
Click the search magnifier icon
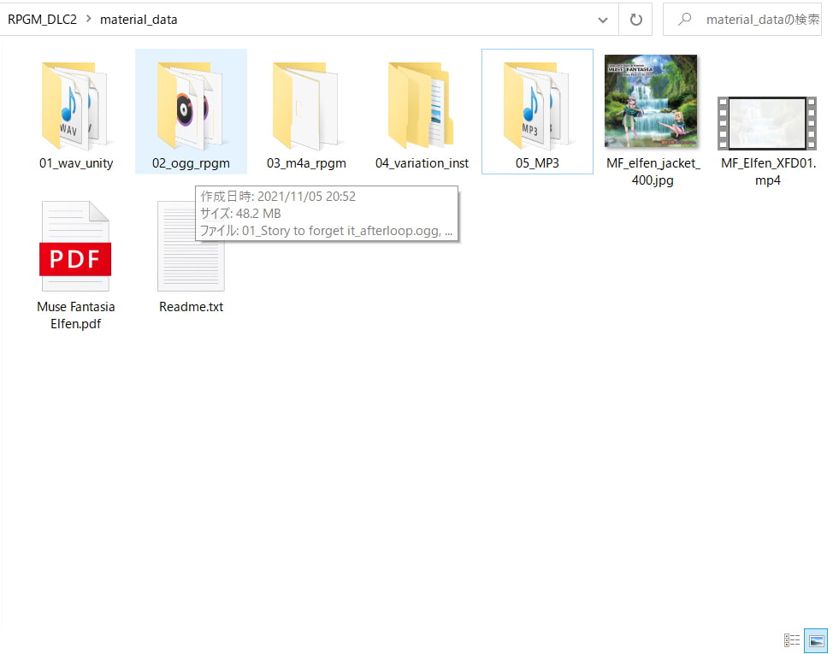click(x=684, y=20)
